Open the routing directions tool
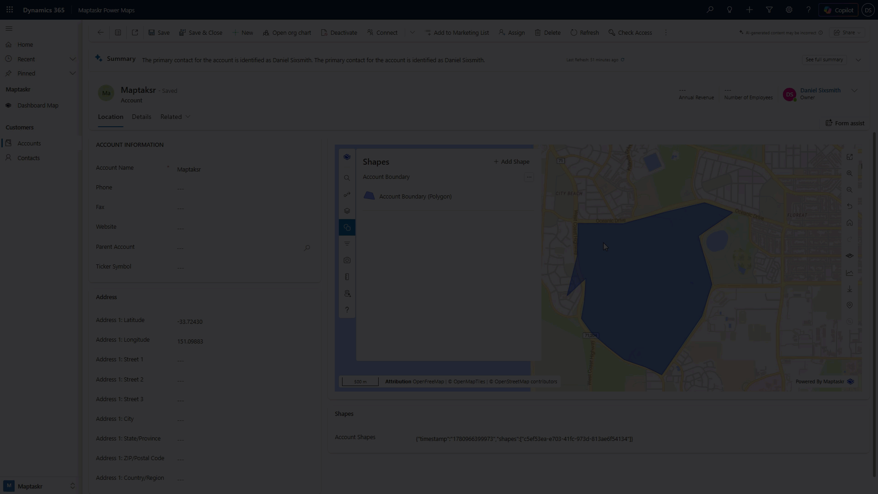 coord(347,194)
